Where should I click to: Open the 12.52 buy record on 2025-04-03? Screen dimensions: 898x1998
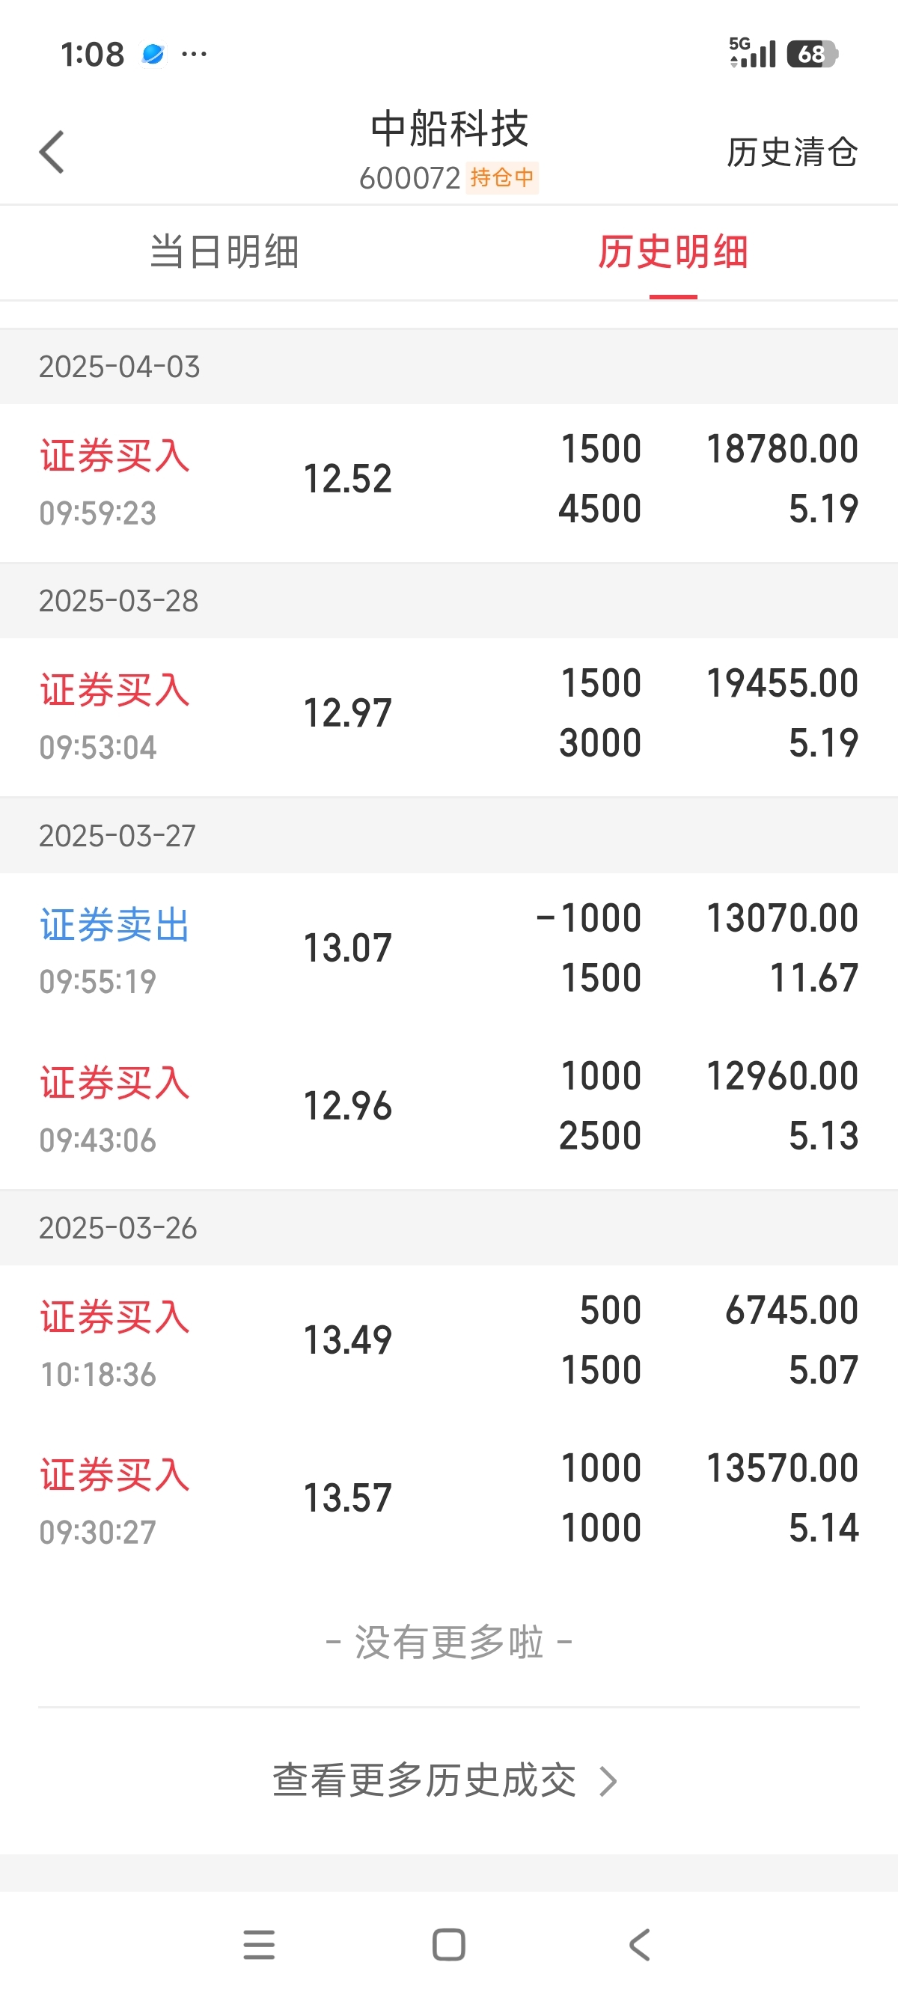click(449, 483)
